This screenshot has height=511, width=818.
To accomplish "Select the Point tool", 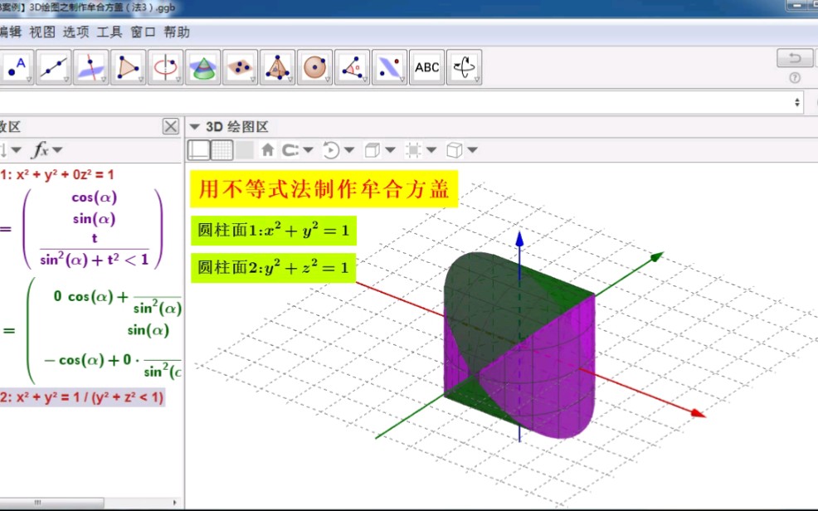I will click(17, 66).
